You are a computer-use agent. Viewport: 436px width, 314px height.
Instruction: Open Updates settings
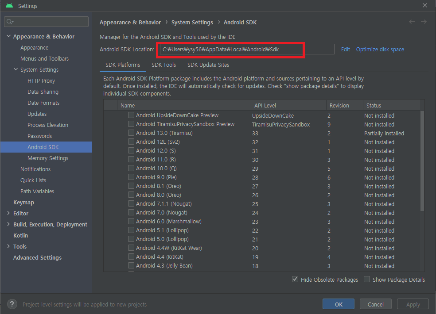[x=37, y=114]
